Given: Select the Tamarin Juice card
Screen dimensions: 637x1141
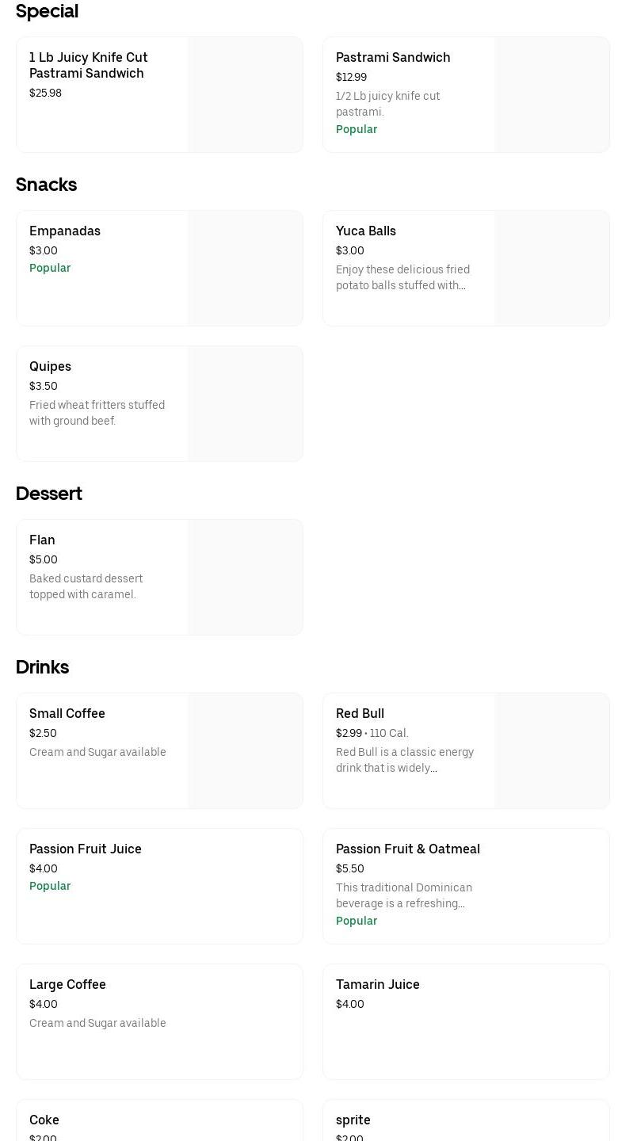Looking at the screenshot, I should click(x=466, y=1021).
